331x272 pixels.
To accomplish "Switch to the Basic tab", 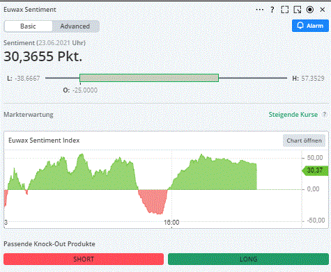I will pos(28,26).
